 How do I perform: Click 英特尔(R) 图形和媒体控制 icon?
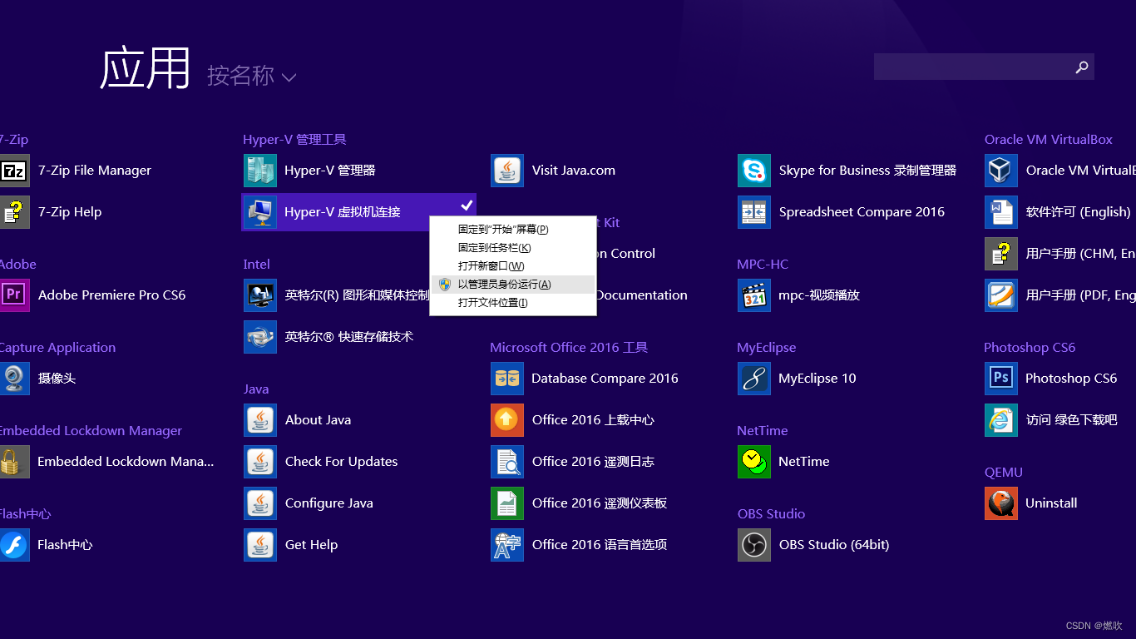pyautogui.click(x=260, y=295)
